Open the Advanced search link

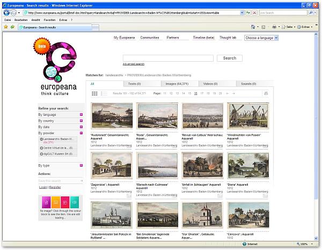pyautogui.click(x=134, y=64)
